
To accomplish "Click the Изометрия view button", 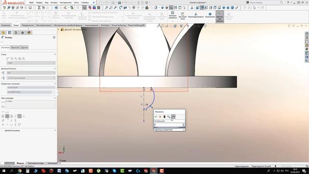I will 210,15.
